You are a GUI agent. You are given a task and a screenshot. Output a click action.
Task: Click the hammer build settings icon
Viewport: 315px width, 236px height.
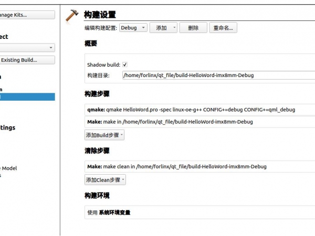click(72, 16)
